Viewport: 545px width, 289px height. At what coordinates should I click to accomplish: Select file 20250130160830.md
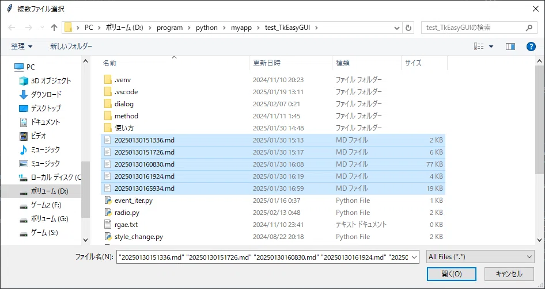coord(273,164)
